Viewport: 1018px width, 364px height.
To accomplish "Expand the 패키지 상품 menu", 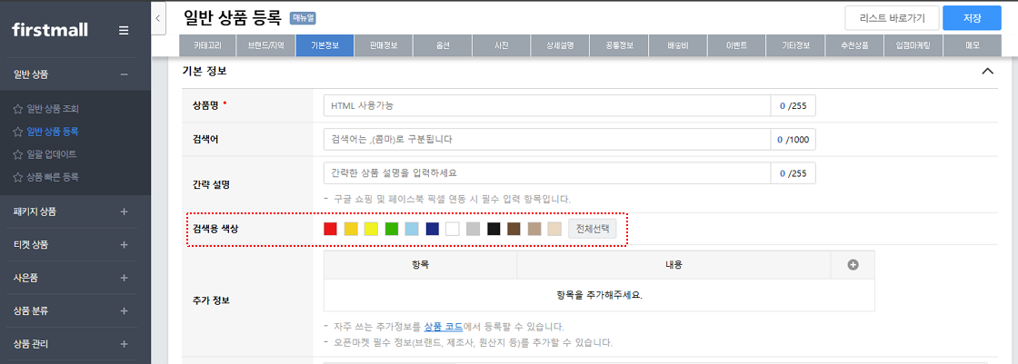I will click(124, 212).
